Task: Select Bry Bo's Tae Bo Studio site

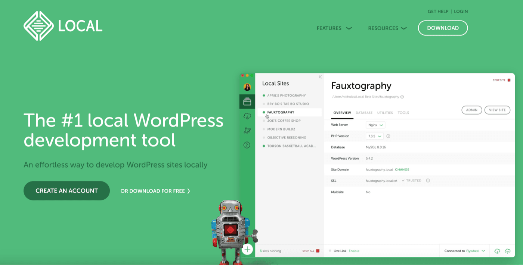Action: pos(288,104)
